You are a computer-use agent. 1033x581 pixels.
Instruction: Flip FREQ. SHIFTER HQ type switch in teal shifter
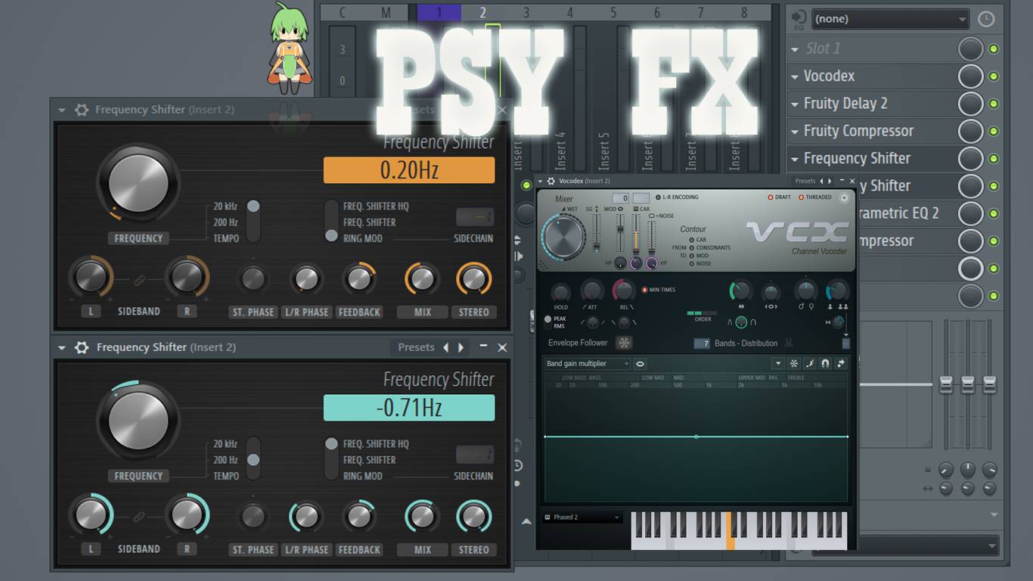pos(331,458)
